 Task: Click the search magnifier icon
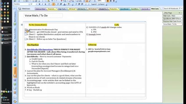click(180, 8)
